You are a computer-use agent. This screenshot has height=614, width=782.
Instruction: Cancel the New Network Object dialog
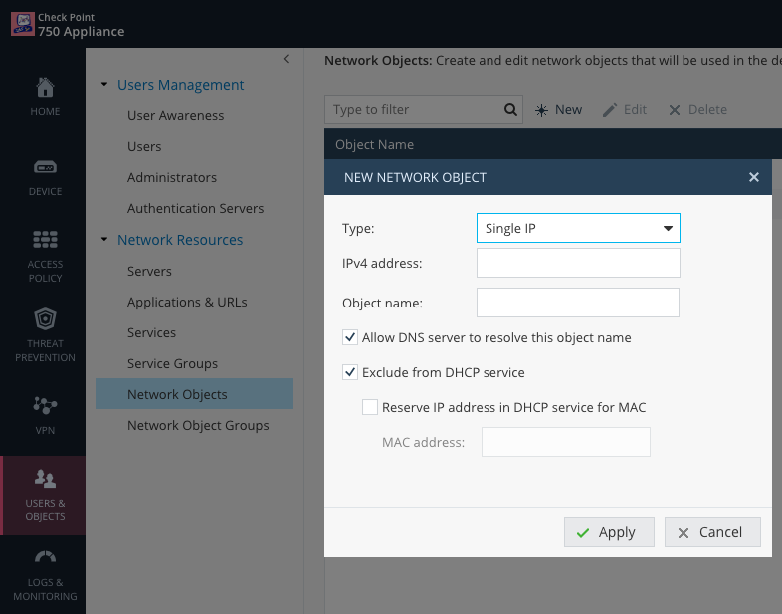712,532
